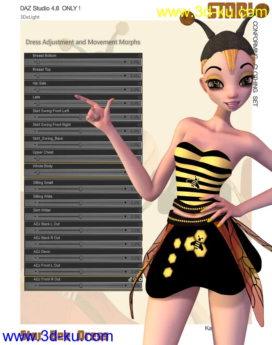Screen dimensions: 272x345
Task: Click the plus icon for Sitting Small
Action: (125, 189)
